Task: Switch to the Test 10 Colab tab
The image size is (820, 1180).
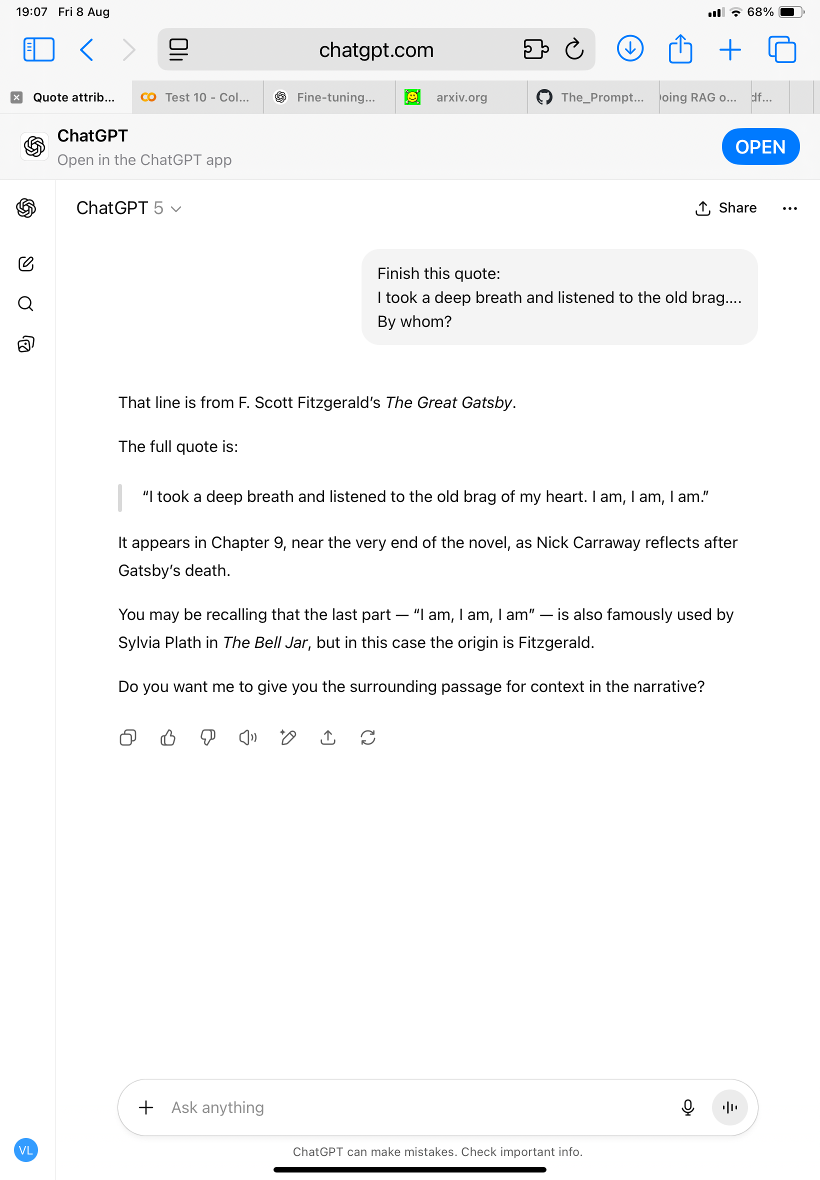Action: point(198,97)
